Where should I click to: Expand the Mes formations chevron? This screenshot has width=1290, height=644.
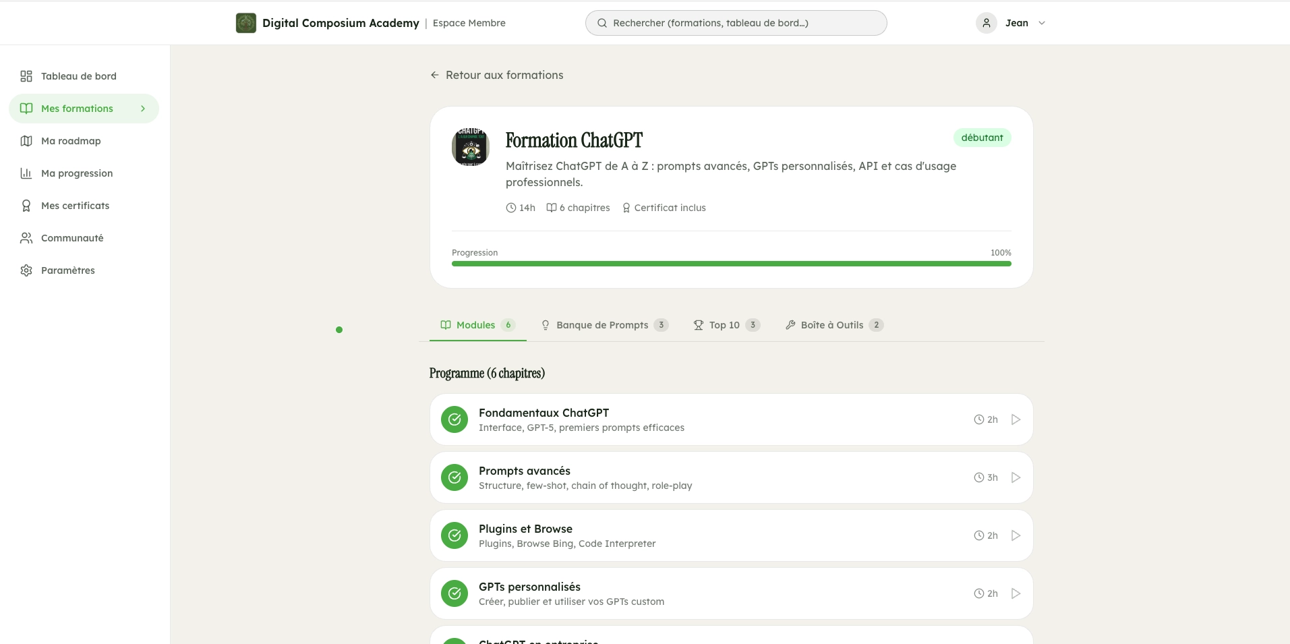pos(142,108)
